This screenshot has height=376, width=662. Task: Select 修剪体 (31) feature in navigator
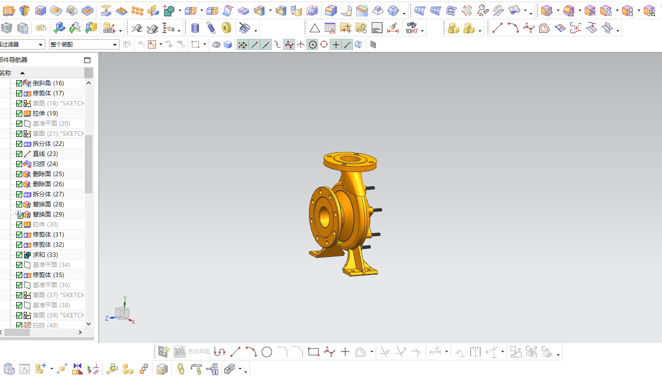point(48,235)
